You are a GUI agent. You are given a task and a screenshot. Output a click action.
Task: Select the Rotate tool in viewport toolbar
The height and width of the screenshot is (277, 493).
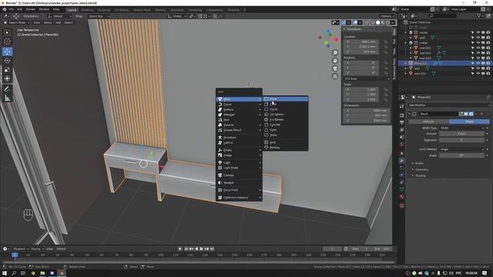click(7, 61)
